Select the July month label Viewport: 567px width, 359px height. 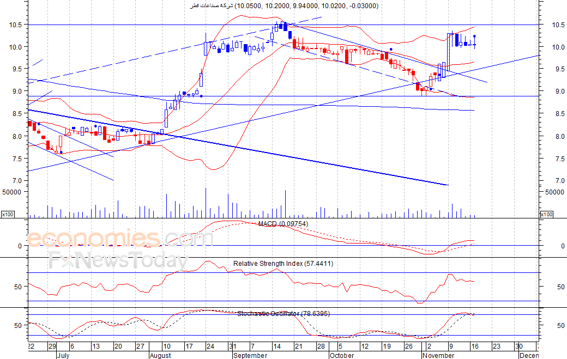click(63, 355)
